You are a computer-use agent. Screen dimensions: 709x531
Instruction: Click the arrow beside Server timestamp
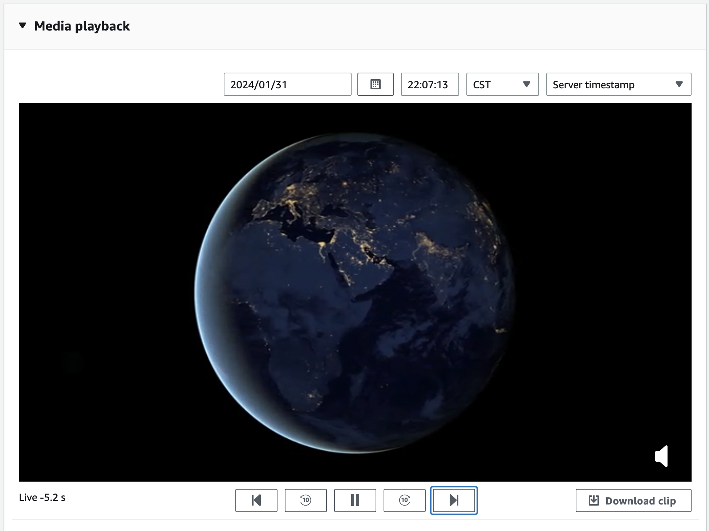click(679, 85)
